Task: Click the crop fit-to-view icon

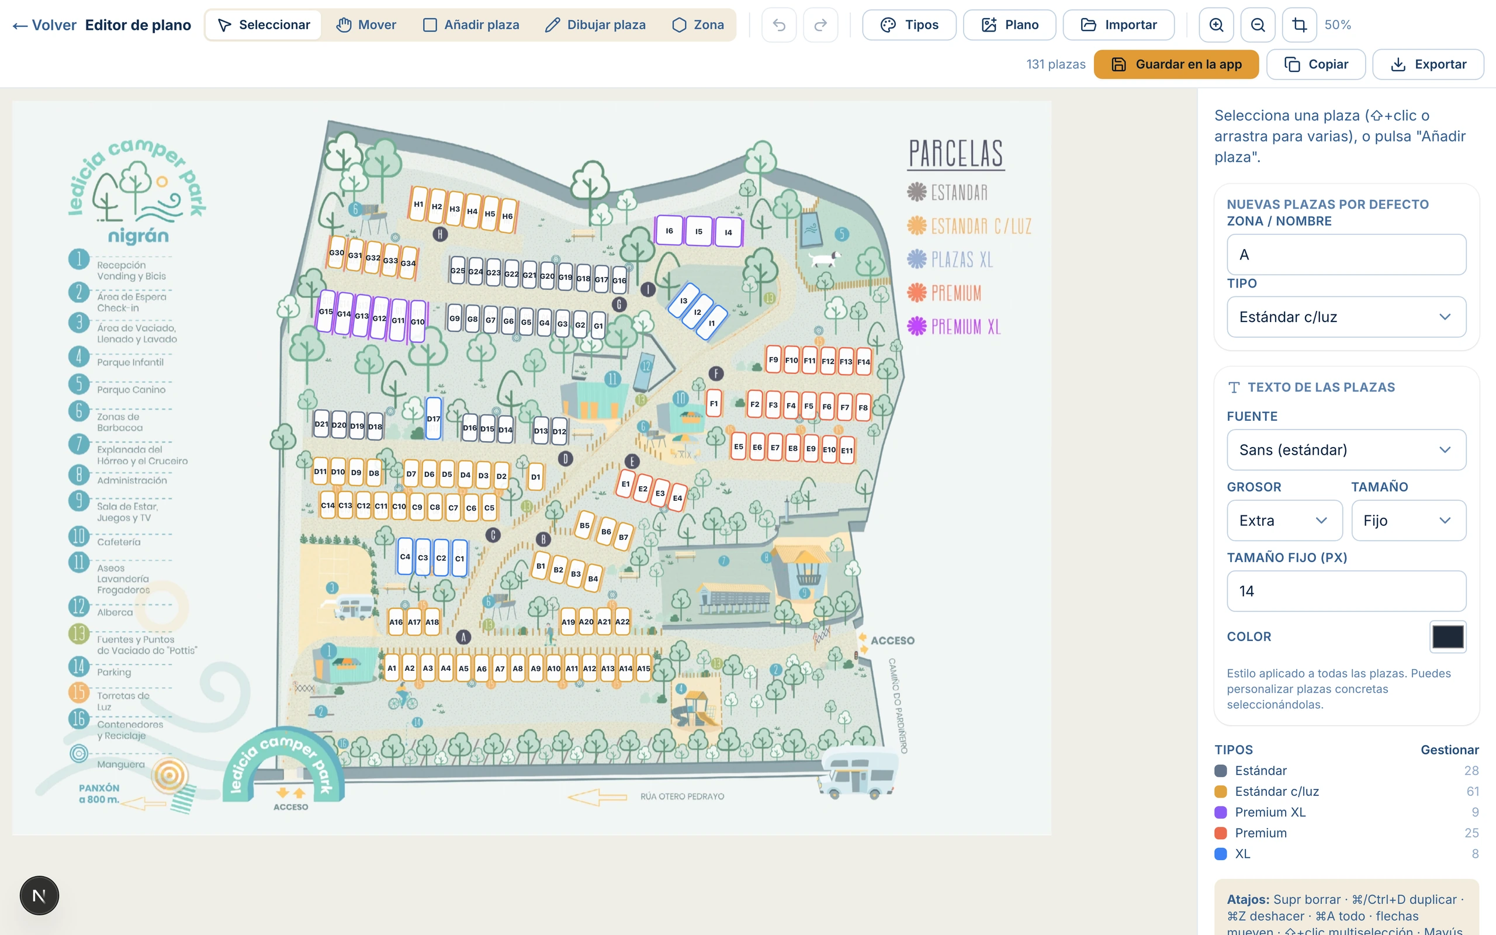Action: [1300, 25]
